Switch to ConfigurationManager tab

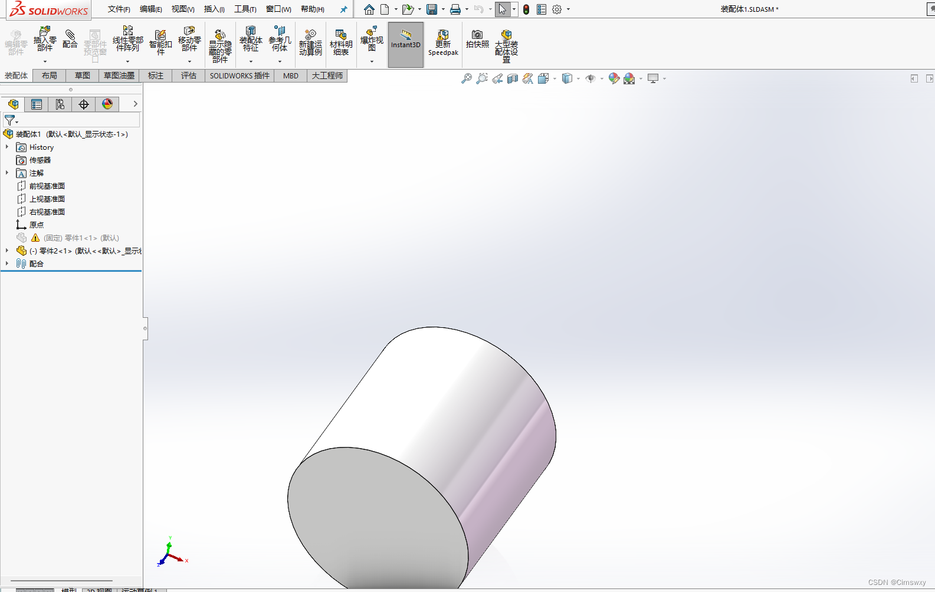pyautogui.click(x=60, y=104)
